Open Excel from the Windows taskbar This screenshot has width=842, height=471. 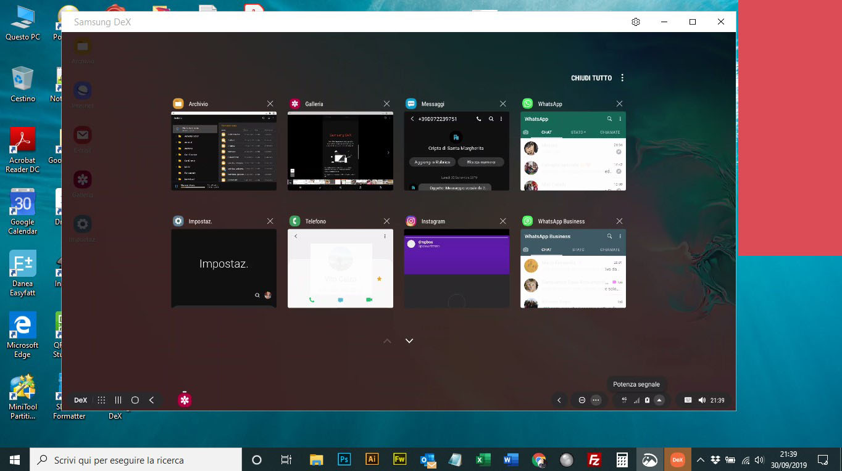click(483, 460)
